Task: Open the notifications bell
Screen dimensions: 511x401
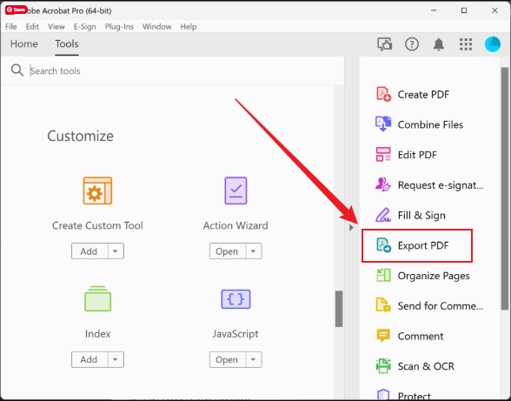Action: (x=439, y=44)
